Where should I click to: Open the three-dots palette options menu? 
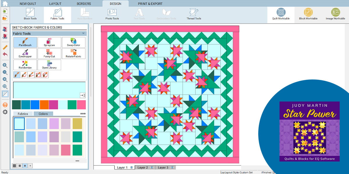pos(83,114)
